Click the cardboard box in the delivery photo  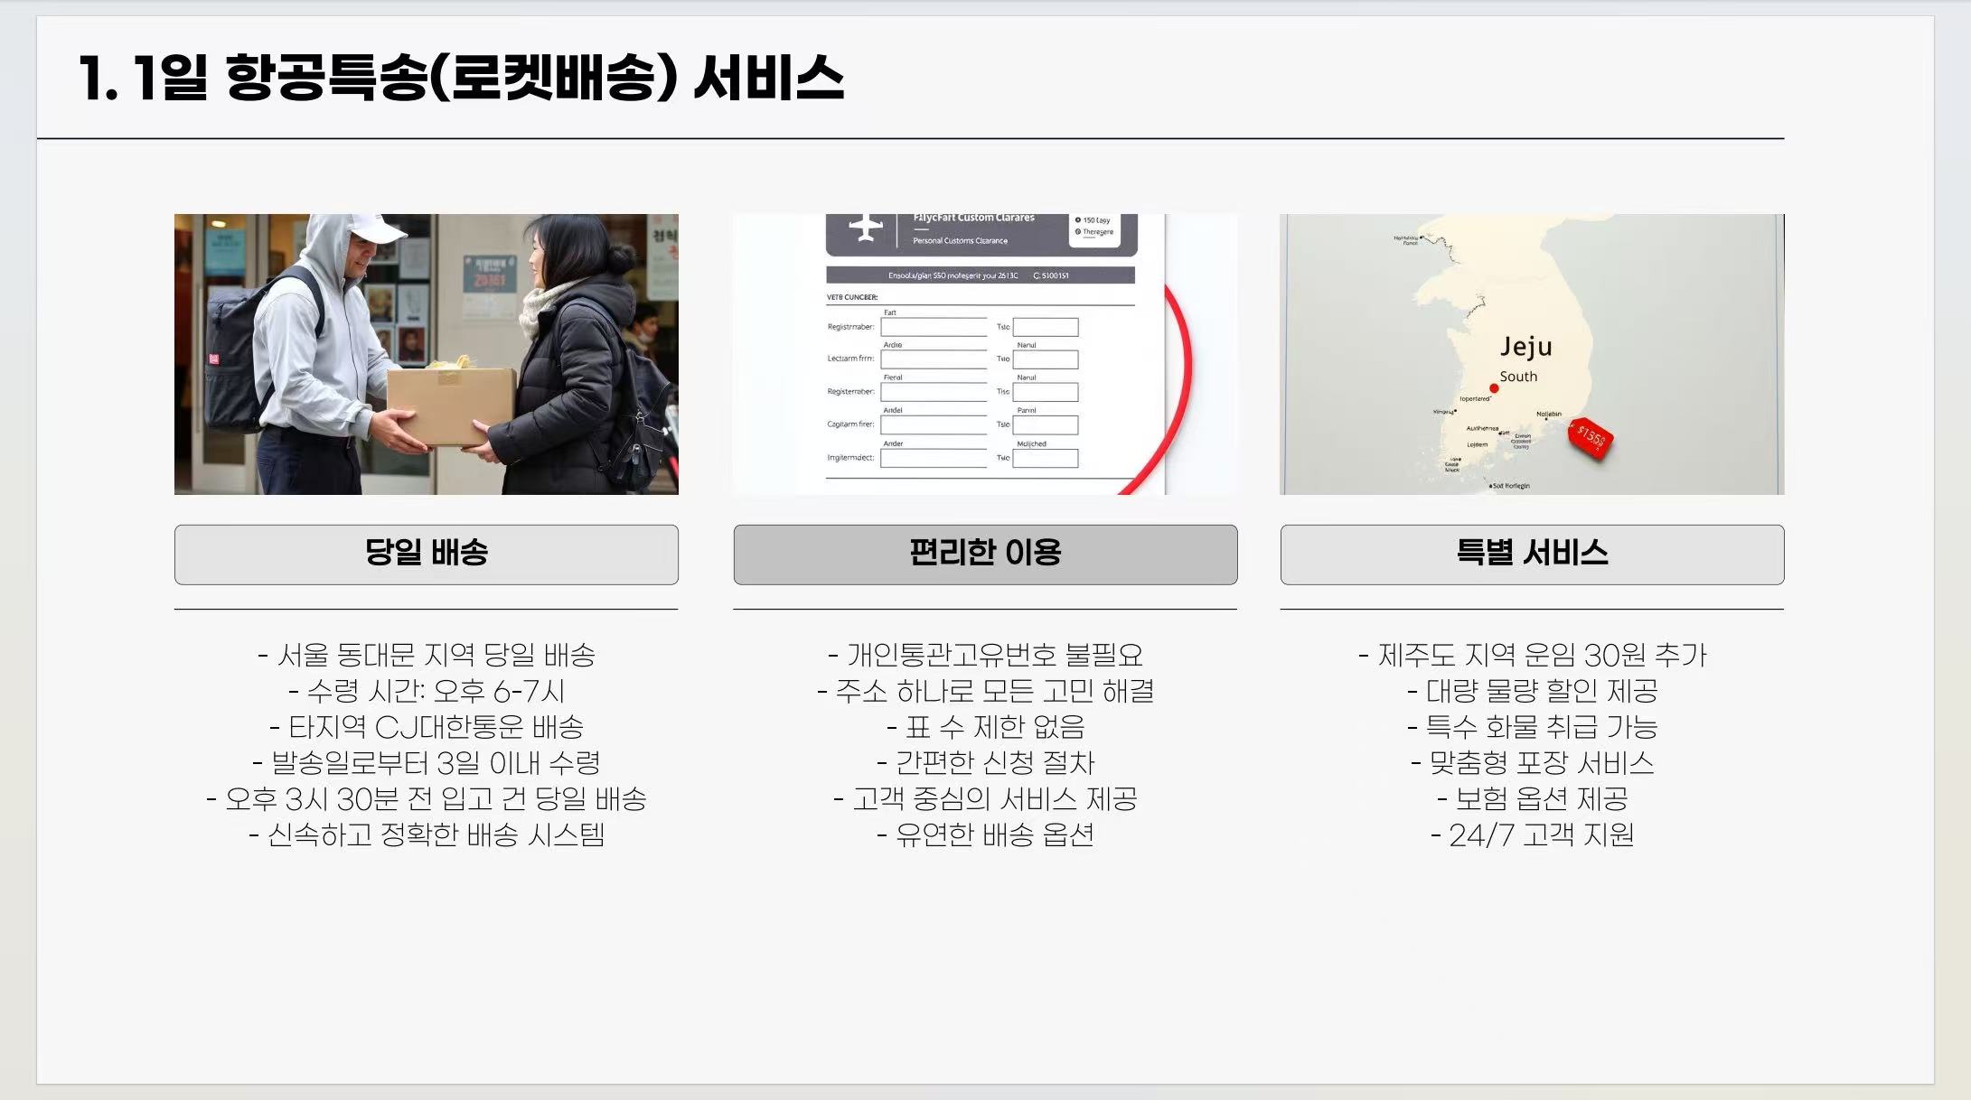(x=451, y=406)
